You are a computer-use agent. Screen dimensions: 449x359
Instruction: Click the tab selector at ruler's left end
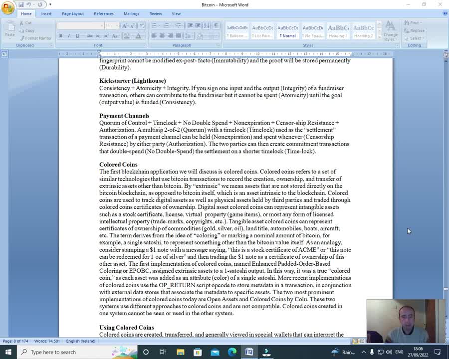(x=4, y=54)
